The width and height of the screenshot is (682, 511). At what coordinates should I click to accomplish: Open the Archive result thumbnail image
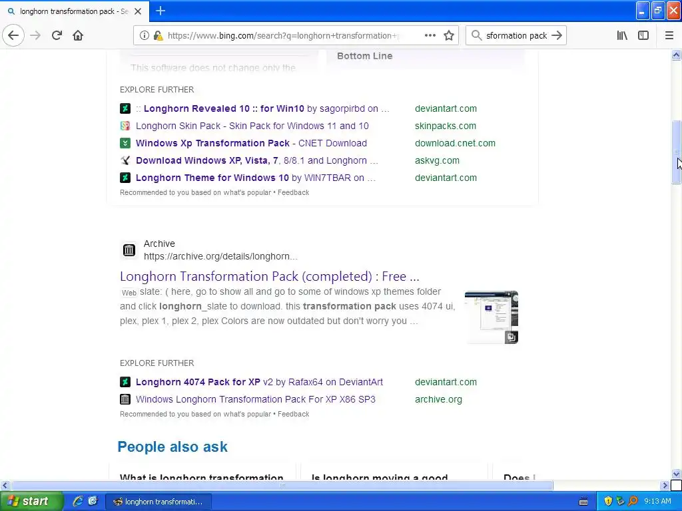click(x=492, y=317)
